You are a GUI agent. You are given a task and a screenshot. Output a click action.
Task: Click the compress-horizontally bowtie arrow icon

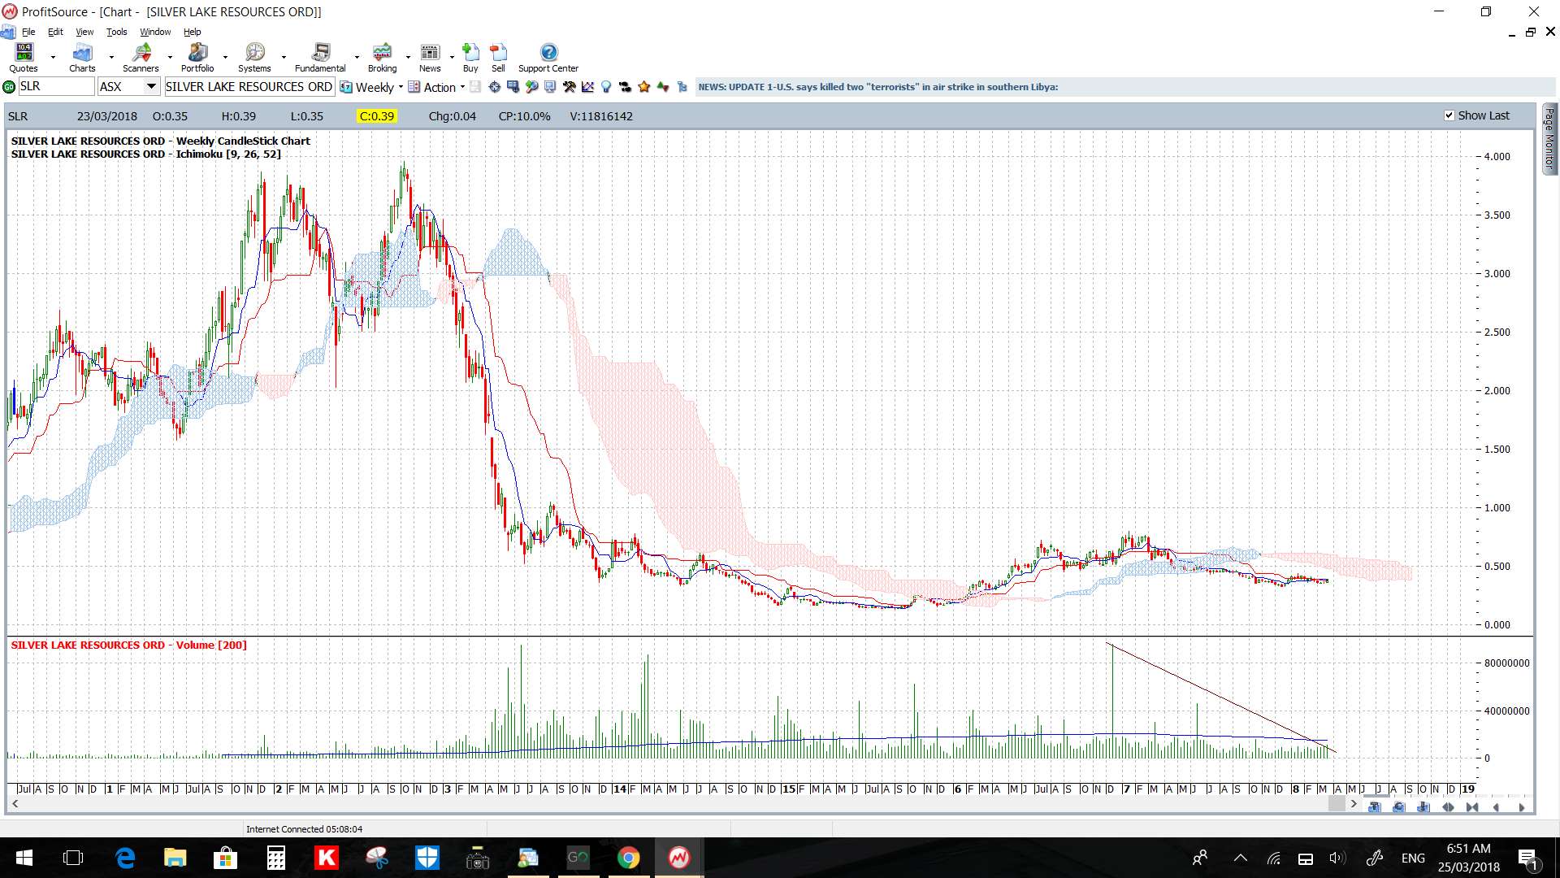pyautogui.click(x=1472, y=807)
